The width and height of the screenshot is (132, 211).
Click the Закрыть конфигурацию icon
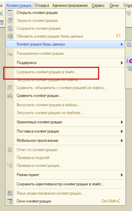tap(10, 21)
